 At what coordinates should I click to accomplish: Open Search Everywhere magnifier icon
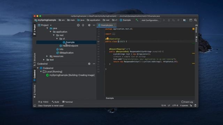pyautogui.click(x=195, y=20)
